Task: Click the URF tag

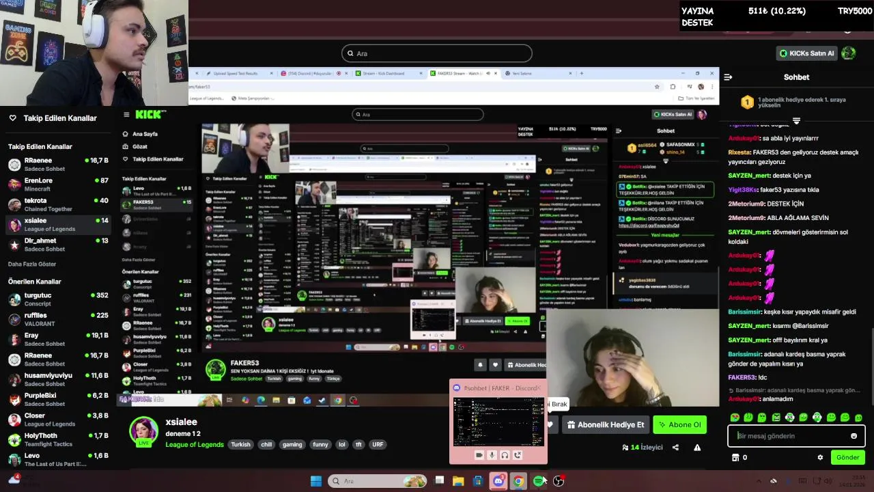Action: click(378, 444)
